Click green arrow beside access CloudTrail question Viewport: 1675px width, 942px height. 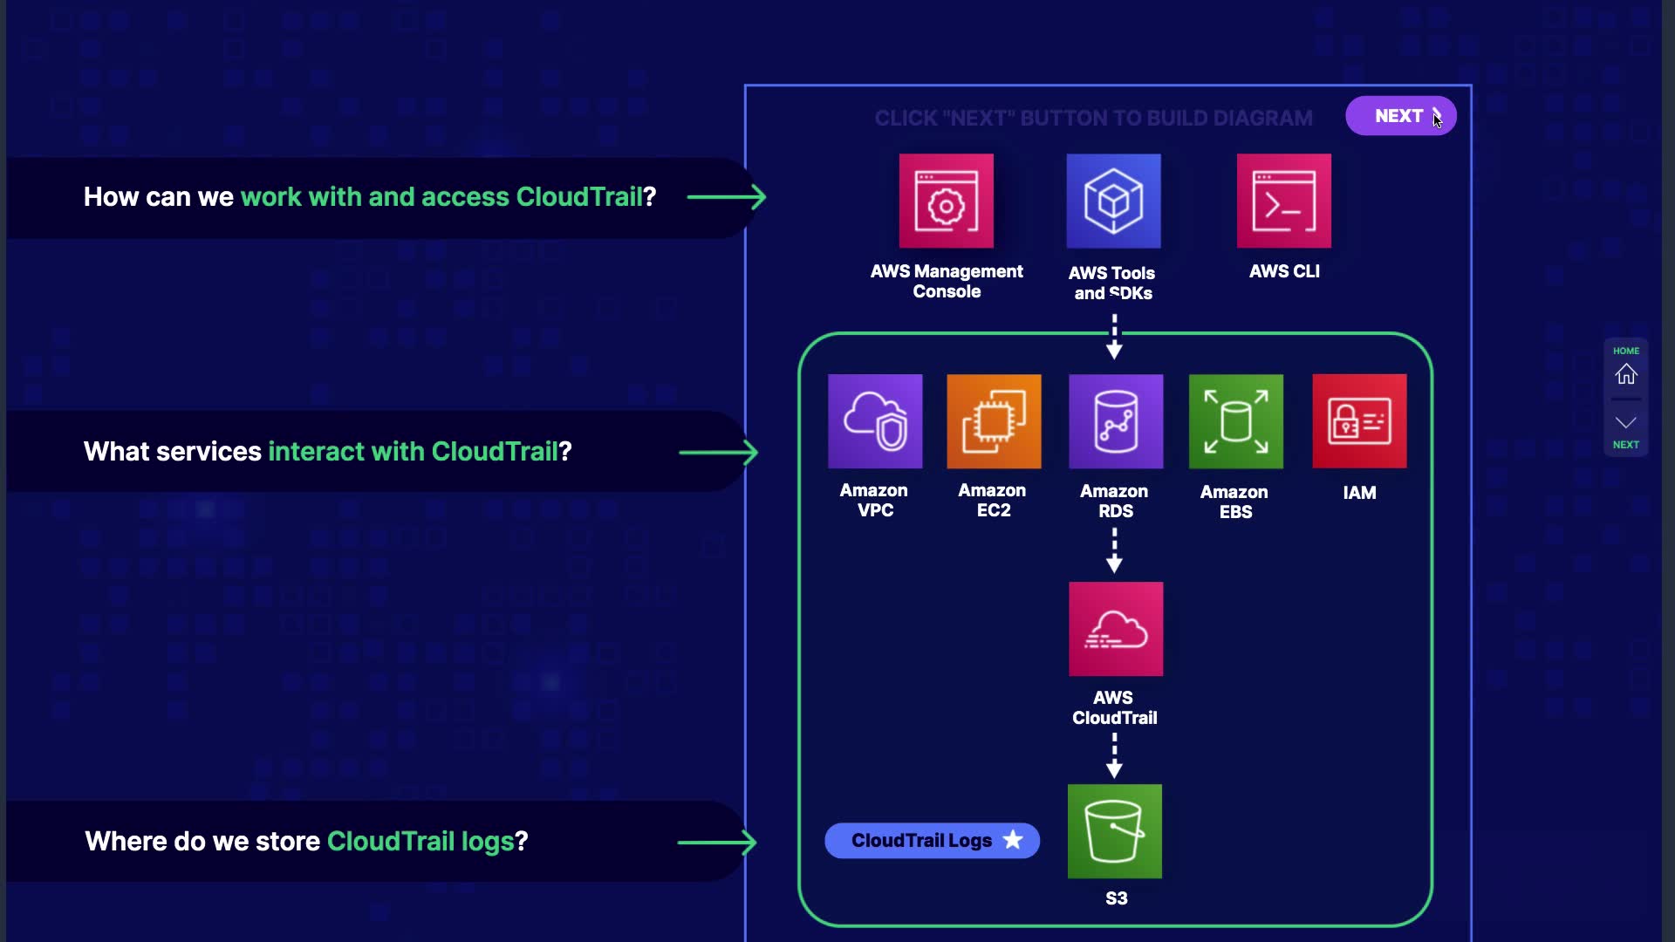726,197
